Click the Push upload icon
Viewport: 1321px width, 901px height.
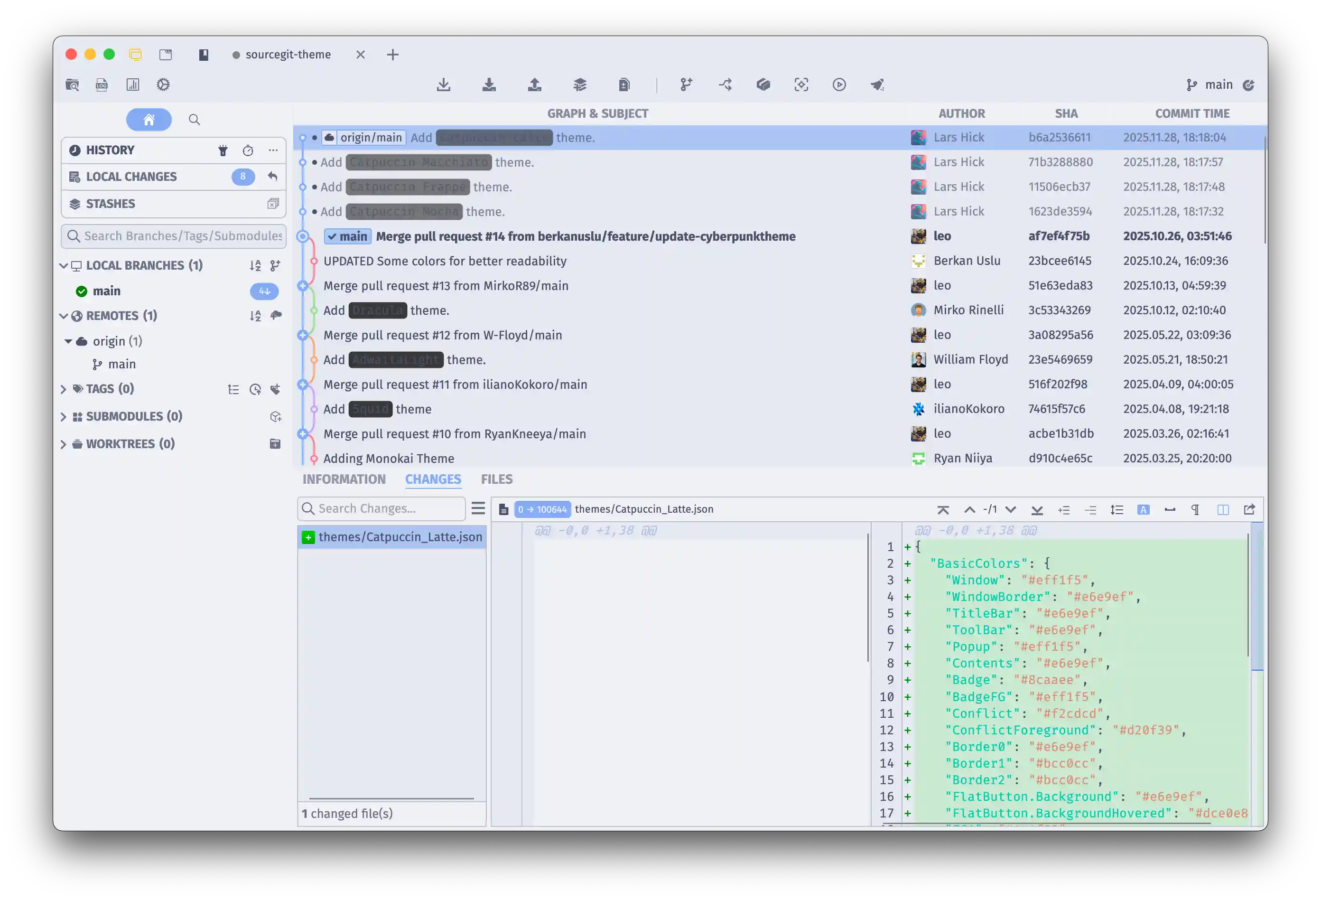[x=534, y=85]
